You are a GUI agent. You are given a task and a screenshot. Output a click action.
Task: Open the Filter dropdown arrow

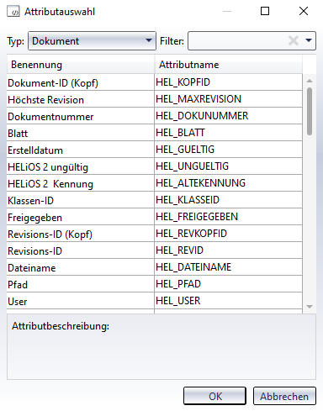pyautogui.click(x=309, y=40)
